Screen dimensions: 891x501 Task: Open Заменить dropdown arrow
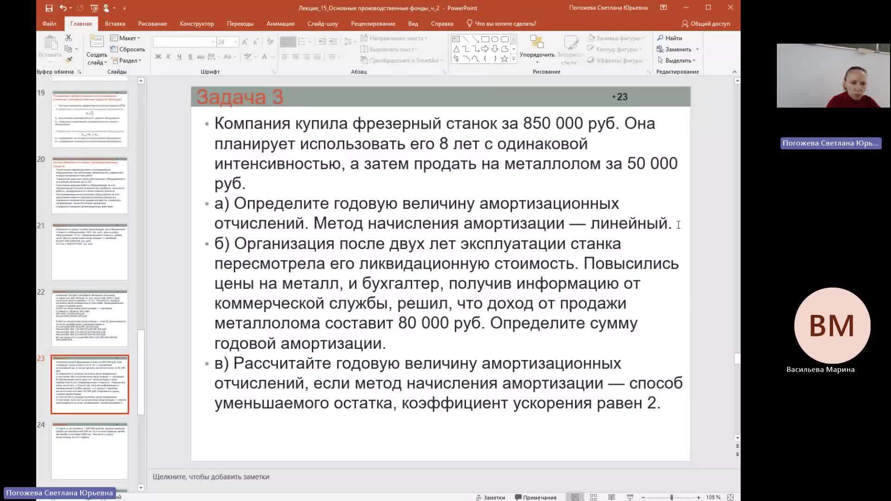coord(697,49)
